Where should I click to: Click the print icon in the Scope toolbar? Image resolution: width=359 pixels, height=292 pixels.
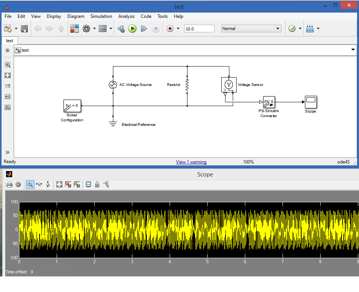pos(10,184)
